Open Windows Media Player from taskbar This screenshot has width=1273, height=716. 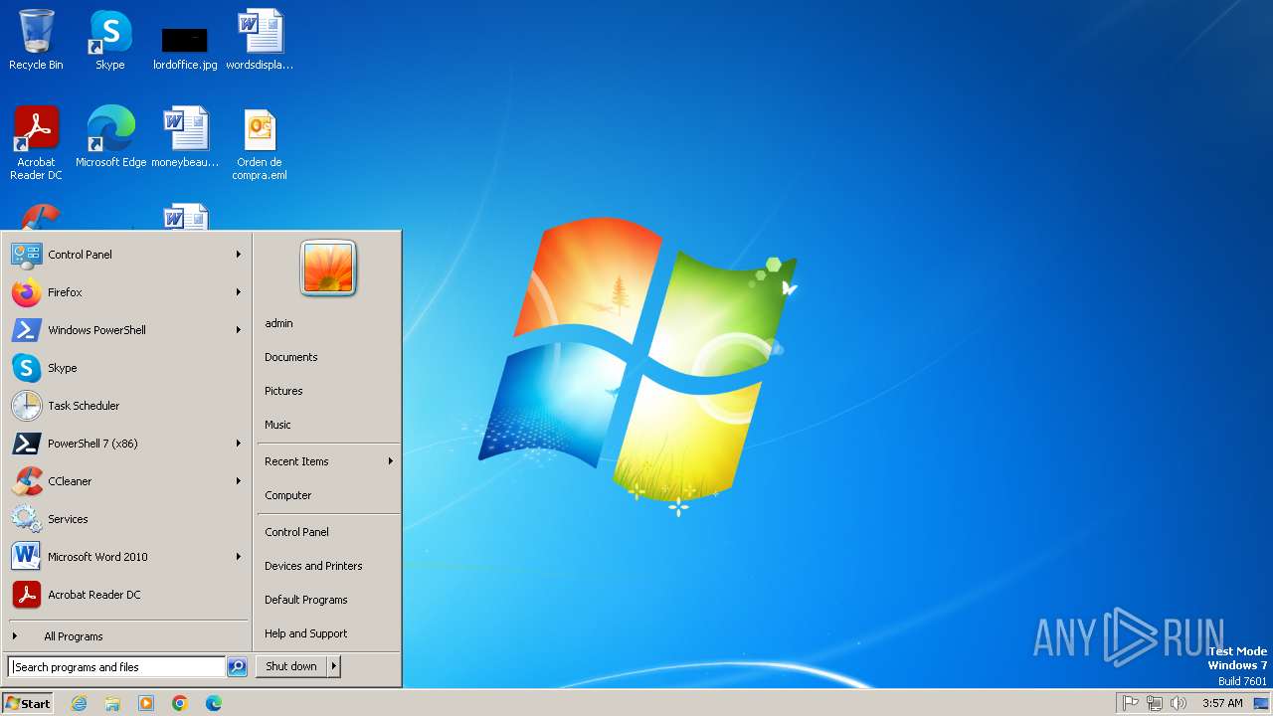click(x=146, y=703)
